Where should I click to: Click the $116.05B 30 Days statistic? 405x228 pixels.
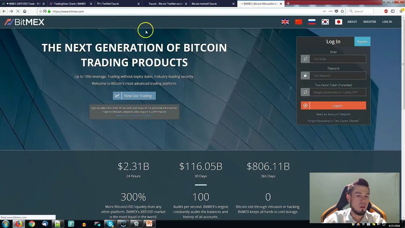pyautogui.click(x=201, y=170)
